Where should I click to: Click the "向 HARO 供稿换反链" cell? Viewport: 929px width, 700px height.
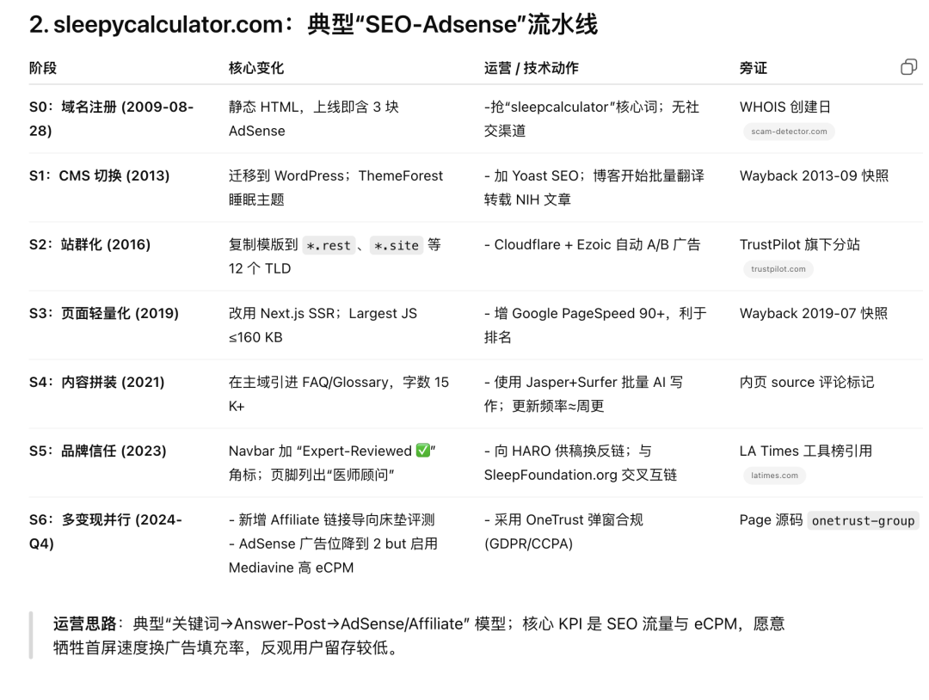(581, 463)
